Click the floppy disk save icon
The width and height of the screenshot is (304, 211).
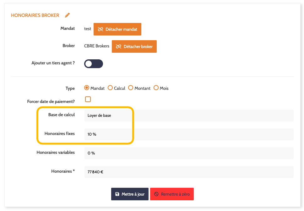coord(117,194)
